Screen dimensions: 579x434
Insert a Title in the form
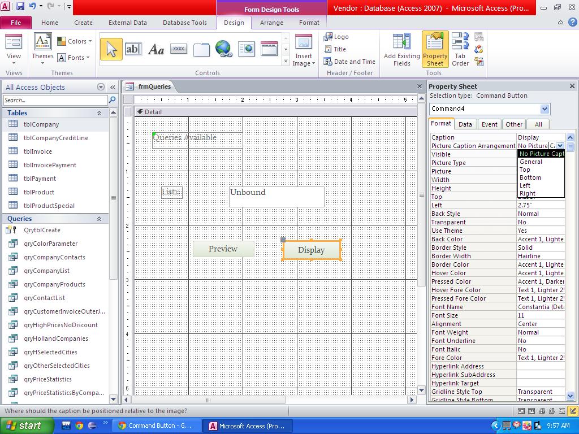pyautogui.click(x=335, y=49)
